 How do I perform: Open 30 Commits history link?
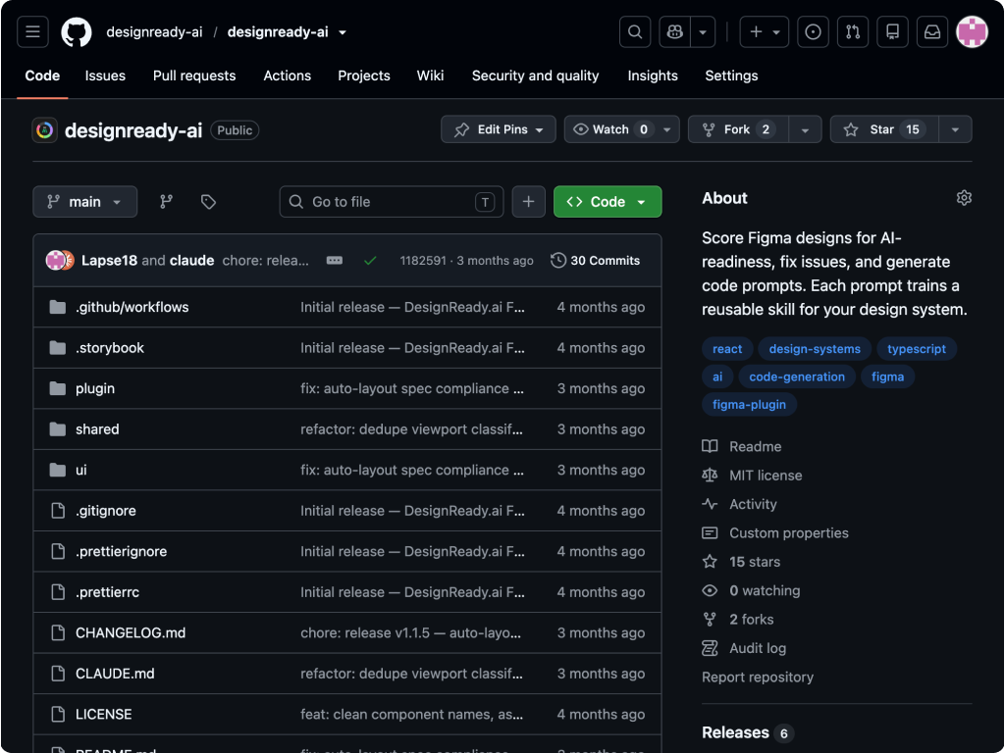pos(596,261)
